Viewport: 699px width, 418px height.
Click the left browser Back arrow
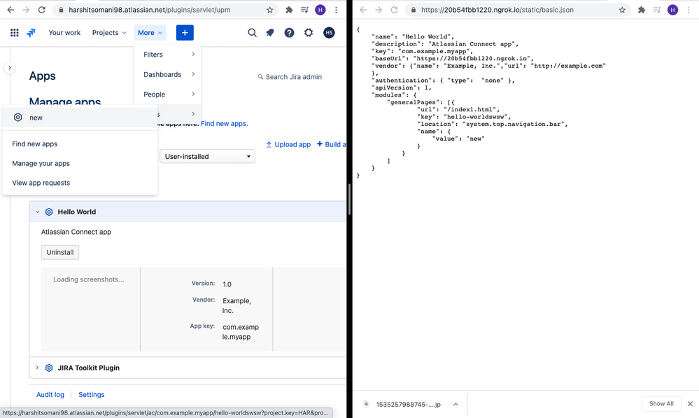[x=10, y=10]
